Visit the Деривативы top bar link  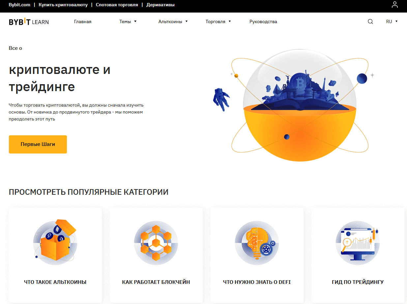[x=160, y=5]
